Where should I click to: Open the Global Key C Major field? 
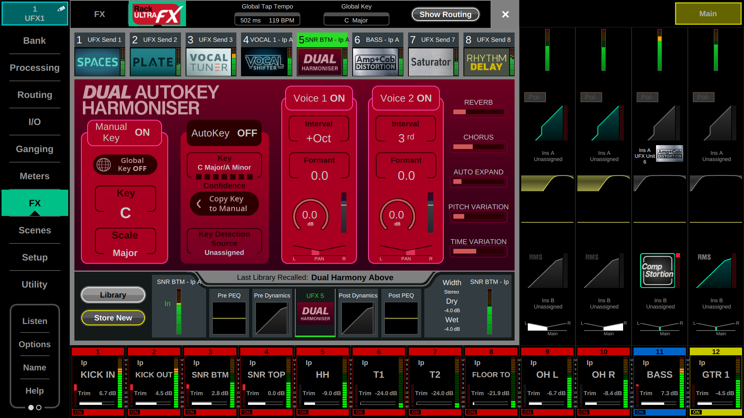[x=356, y=20]
